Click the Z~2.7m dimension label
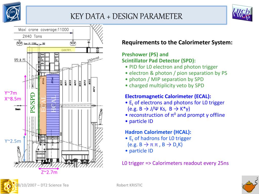Viewport: 259px width, 194px height. click(49, 172)
